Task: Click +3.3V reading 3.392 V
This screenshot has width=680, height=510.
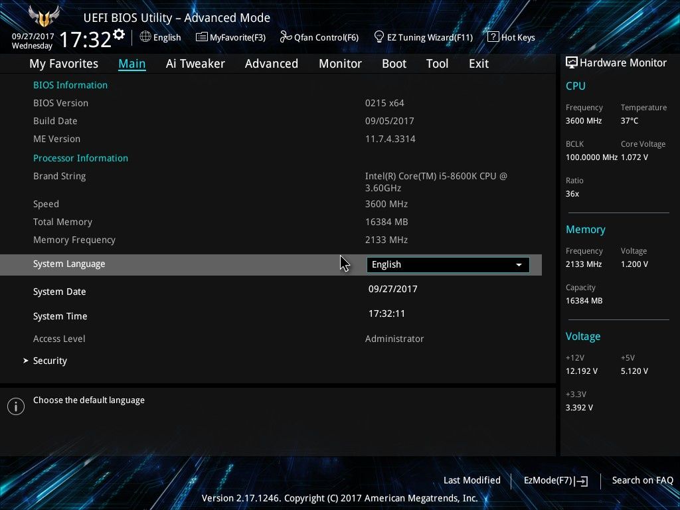Action: (x=579, y=408)
